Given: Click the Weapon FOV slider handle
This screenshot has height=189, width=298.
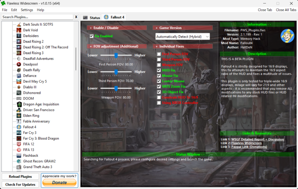Looking at the screenshot, I should click(x=116, y=88).
